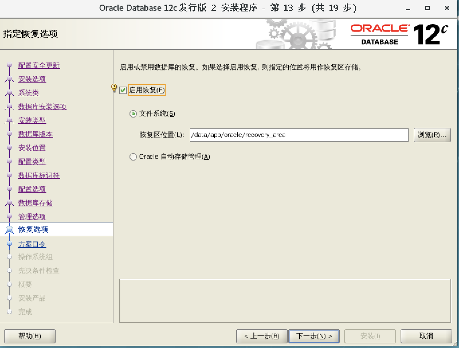Click the 浏览(R)... button
The image size is (459, 348).
[432, 135]
